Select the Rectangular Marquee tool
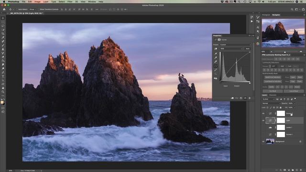The image size is (306, 172). [x=3, y=22]
